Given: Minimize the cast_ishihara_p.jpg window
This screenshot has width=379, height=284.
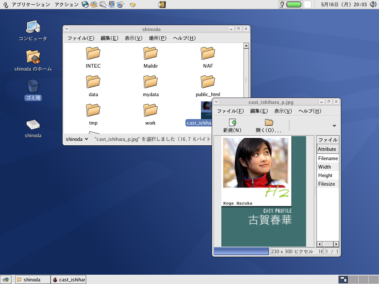Looking at the screenshot, I should (x=321, y=102).
